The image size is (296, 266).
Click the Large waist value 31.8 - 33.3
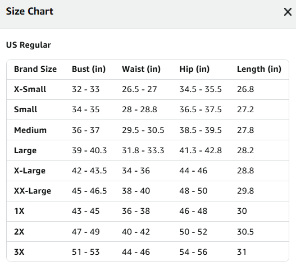143,150
